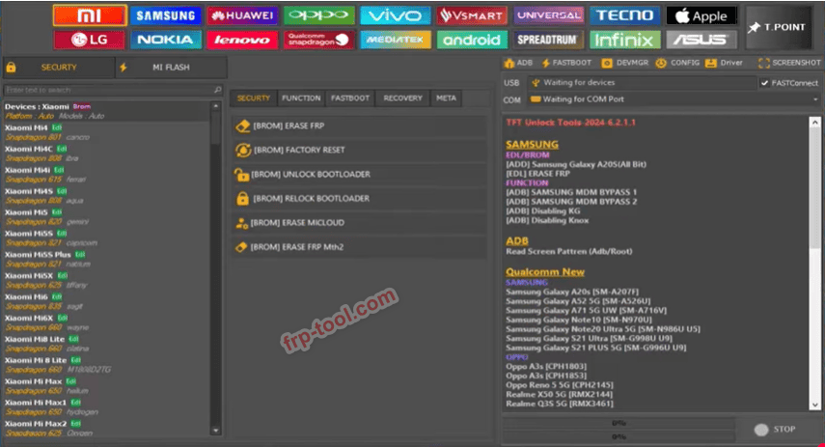
Task: Run [BROM] ERASE MICLOUD
Action: (359, 223)
